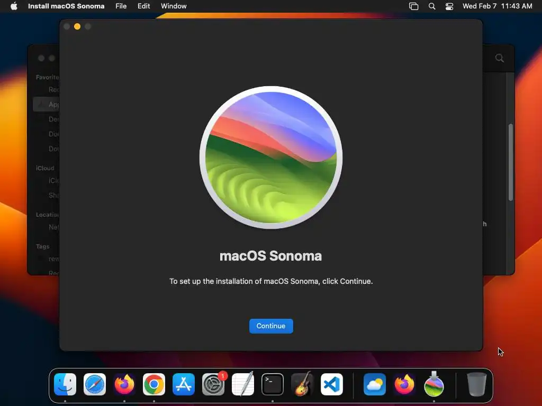The width and height of the screenshot is (542, 406).
Task: Open the Edit menu
Action: pos(144,6)
